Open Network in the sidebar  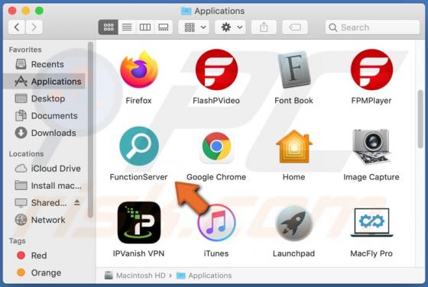pos(45,220)
